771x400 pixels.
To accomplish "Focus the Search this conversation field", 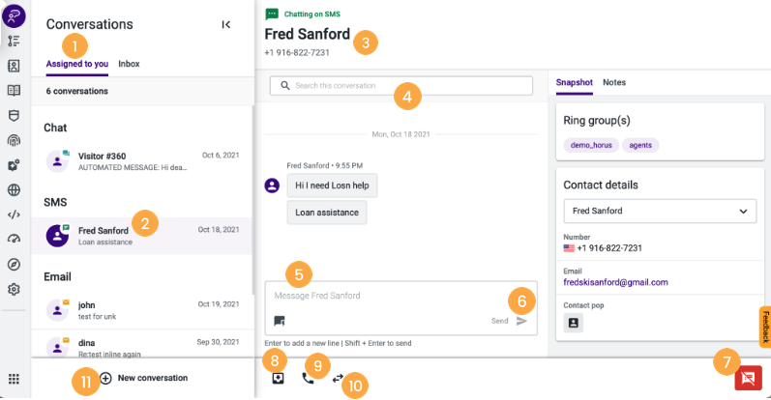I will point(401,85).
